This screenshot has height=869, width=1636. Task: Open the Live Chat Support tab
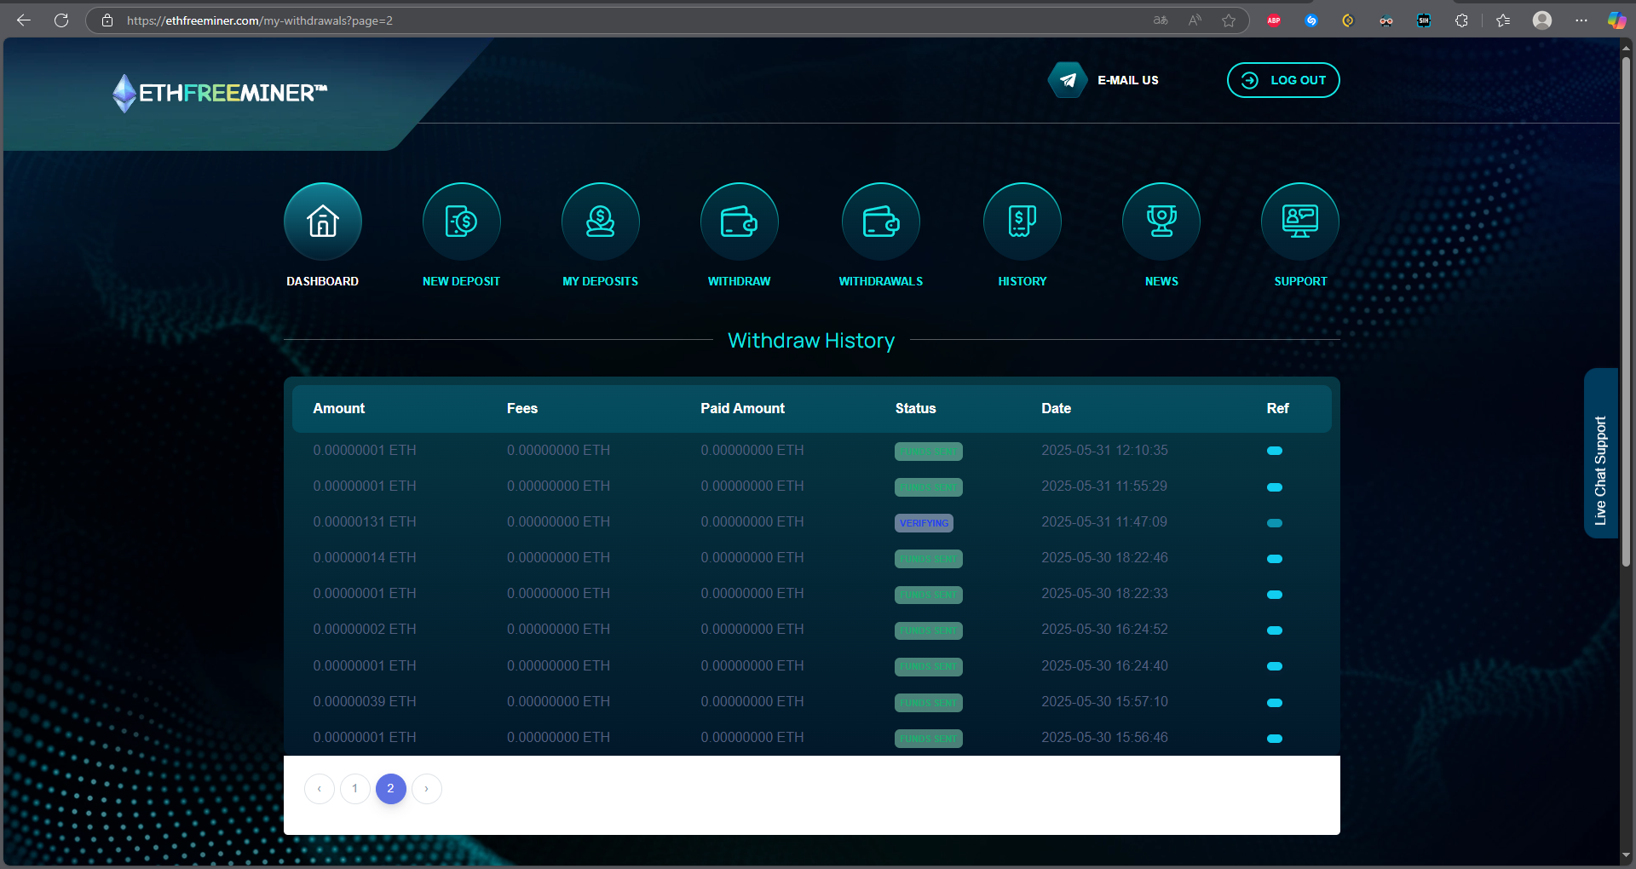point(1601,453)
